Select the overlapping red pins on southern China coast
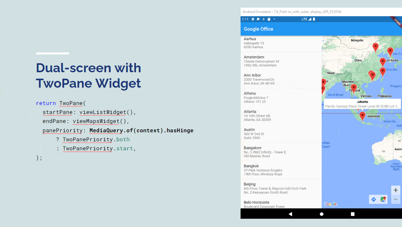 tap(372, 76)
